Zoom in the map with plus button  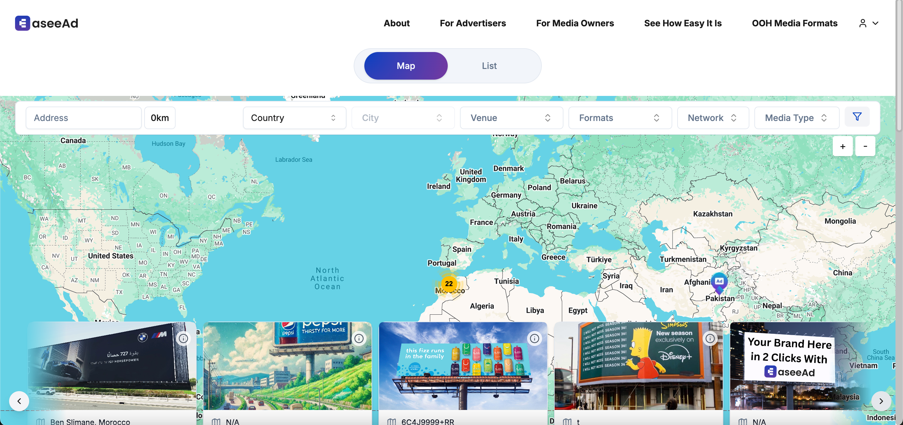point(842,146)
